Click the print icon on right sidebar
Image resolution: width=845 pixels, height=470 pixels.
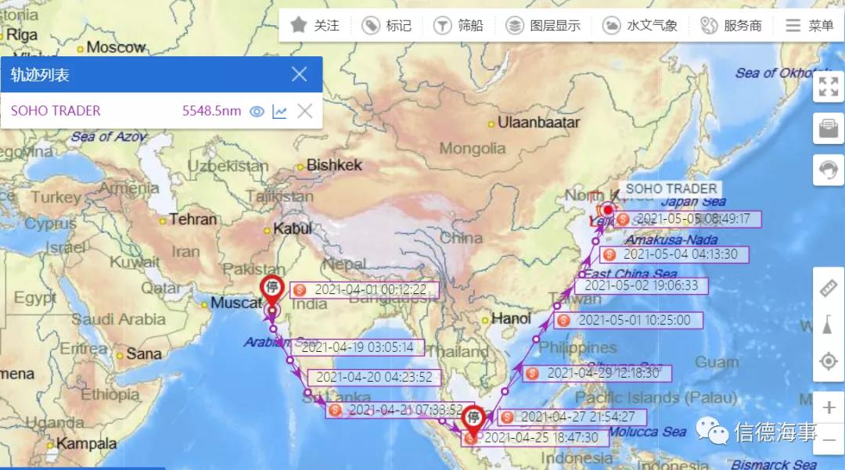click(828, 129)
